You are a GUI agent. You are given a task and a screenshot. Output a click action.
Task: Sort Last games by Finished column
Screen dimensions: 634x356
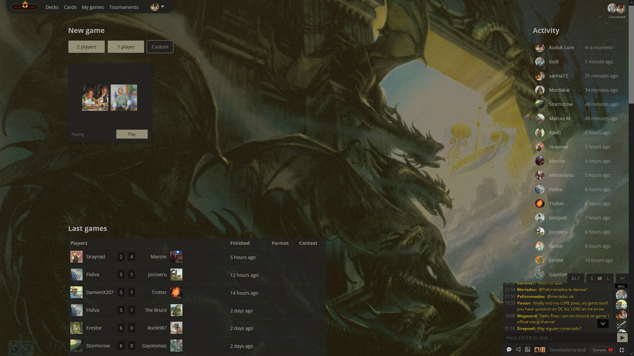tap(240, 243)
